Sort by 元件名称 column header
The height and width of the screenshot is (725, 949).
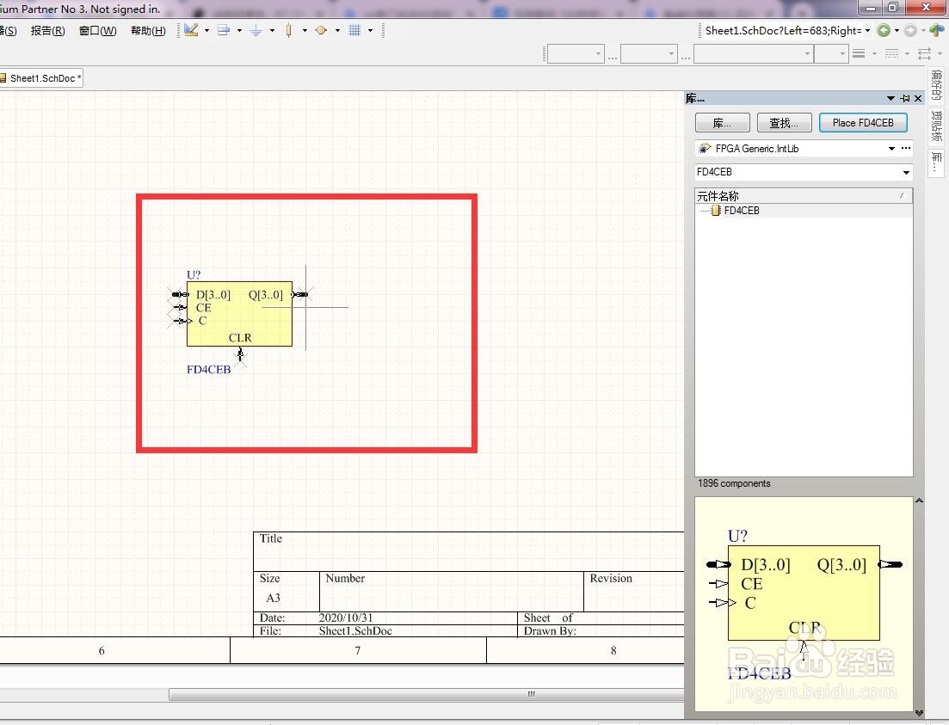click(x=804, y=196)
